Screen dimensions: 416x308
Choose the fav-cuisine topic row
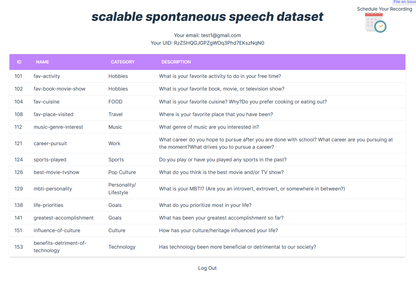coord(46,102)
